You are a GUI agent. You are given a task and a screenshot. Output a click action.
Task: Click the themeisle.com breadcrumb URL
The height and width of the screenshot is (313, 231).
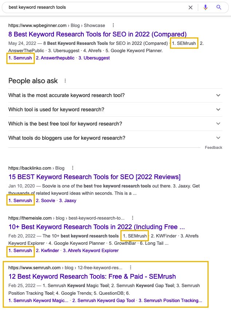point(66,218)
